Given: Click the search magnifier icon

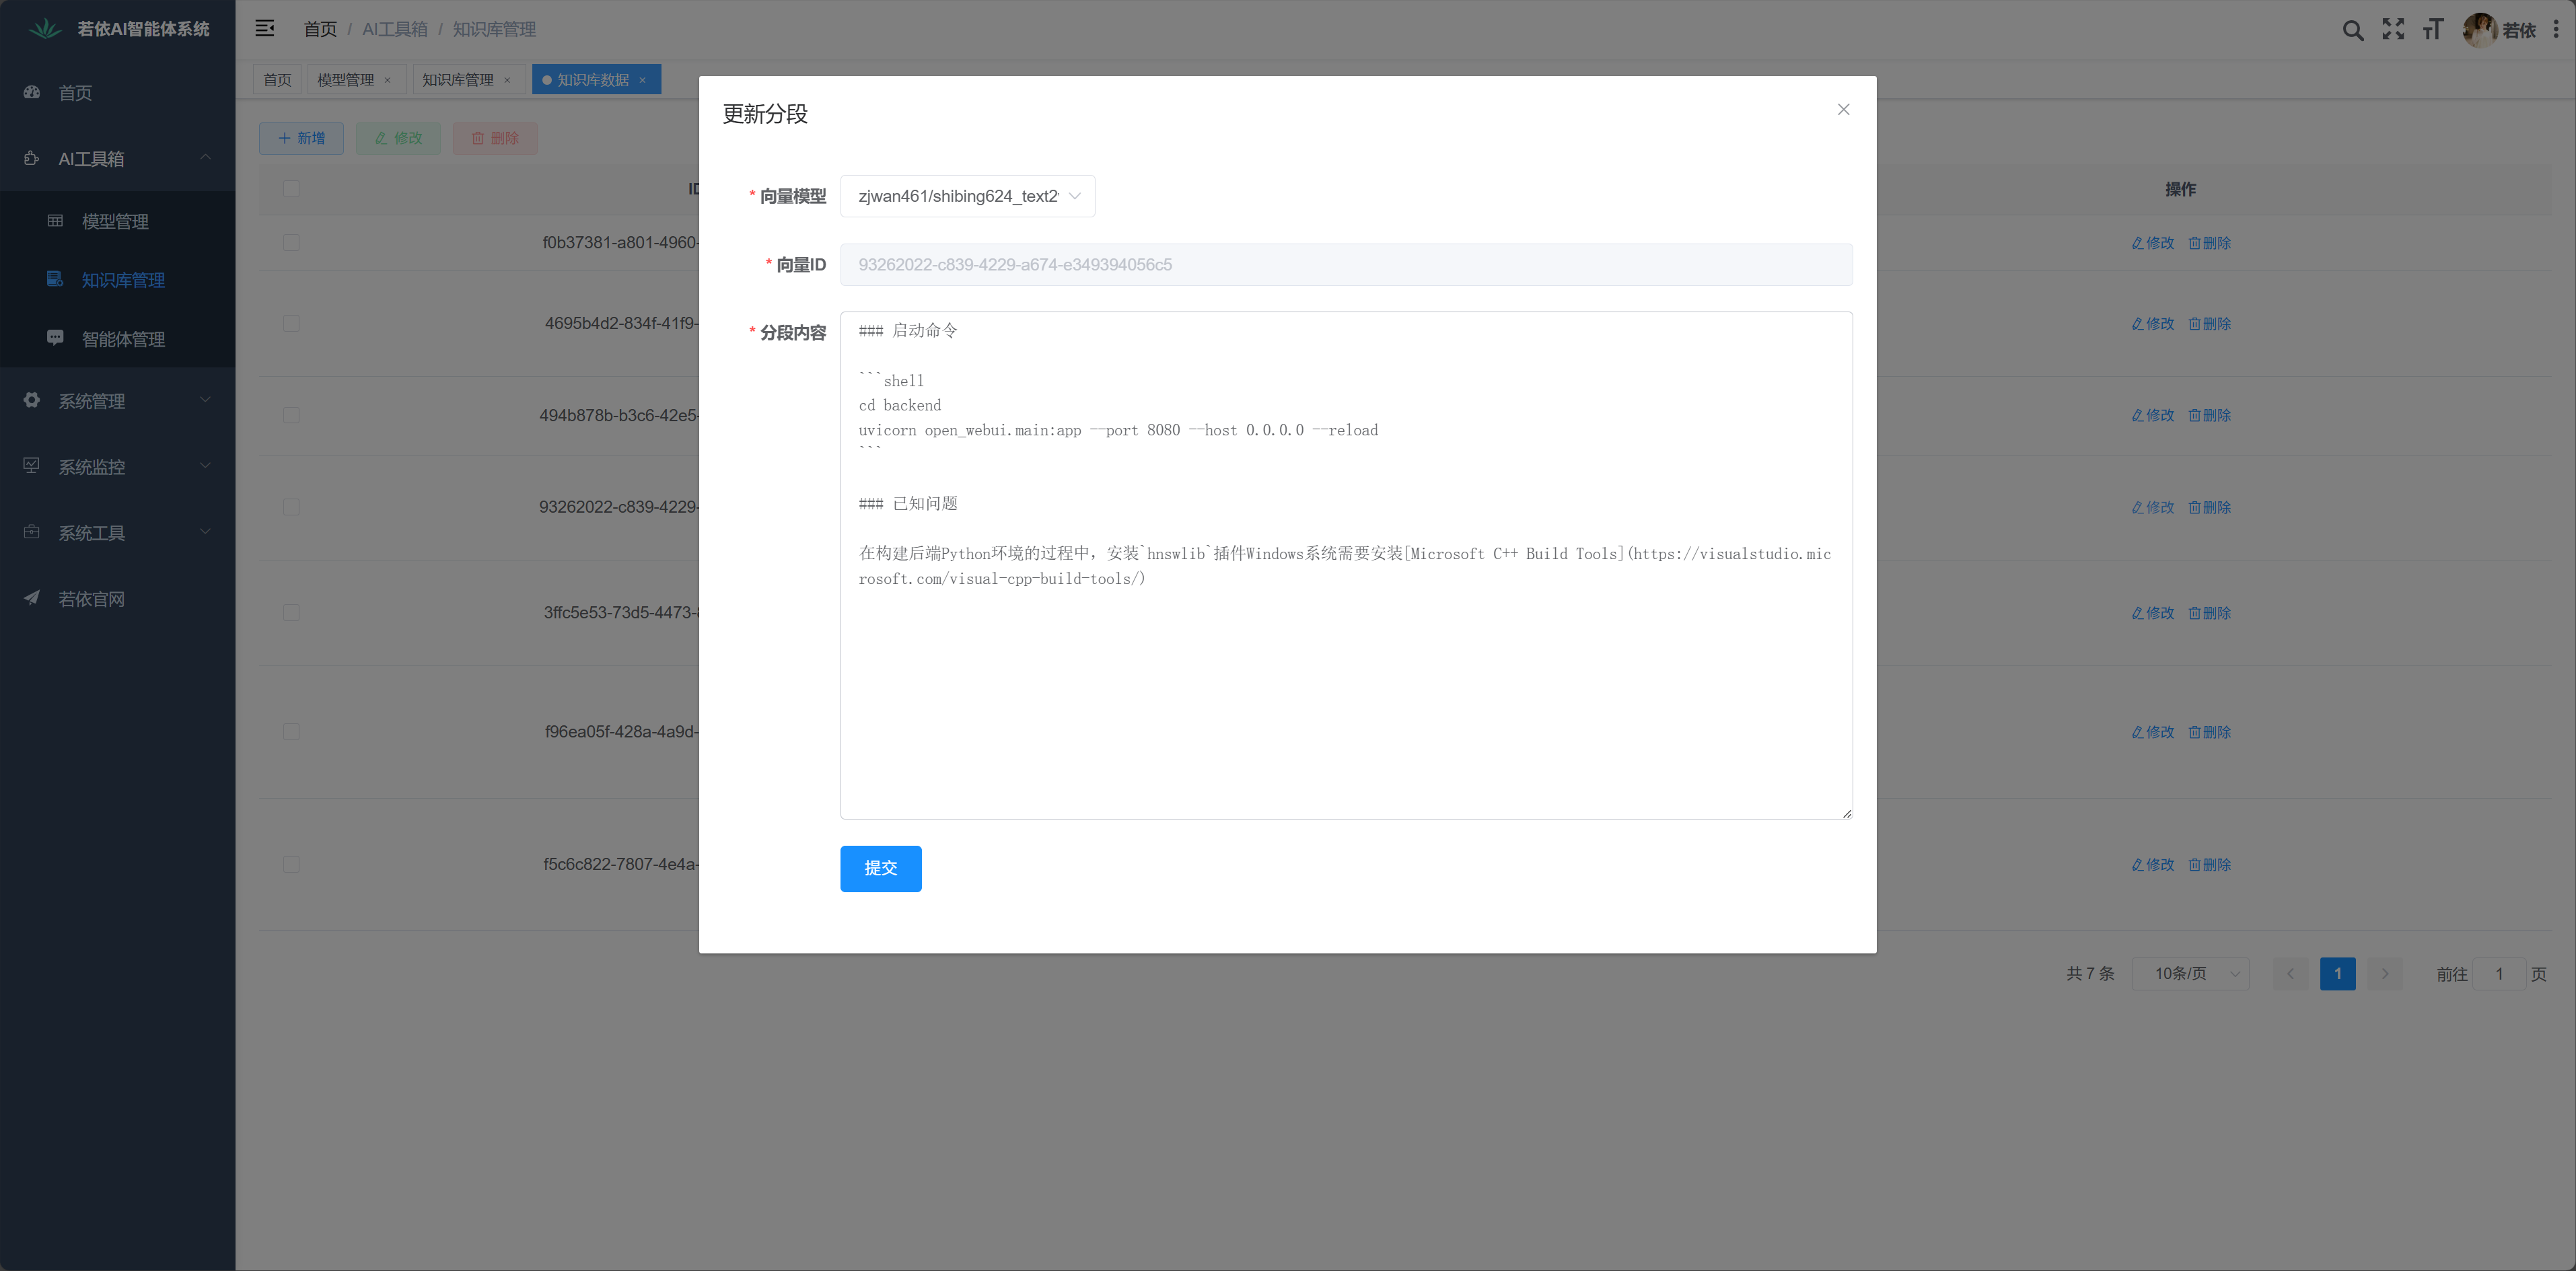Looking at the screenshot, I should coord(2352,30).
